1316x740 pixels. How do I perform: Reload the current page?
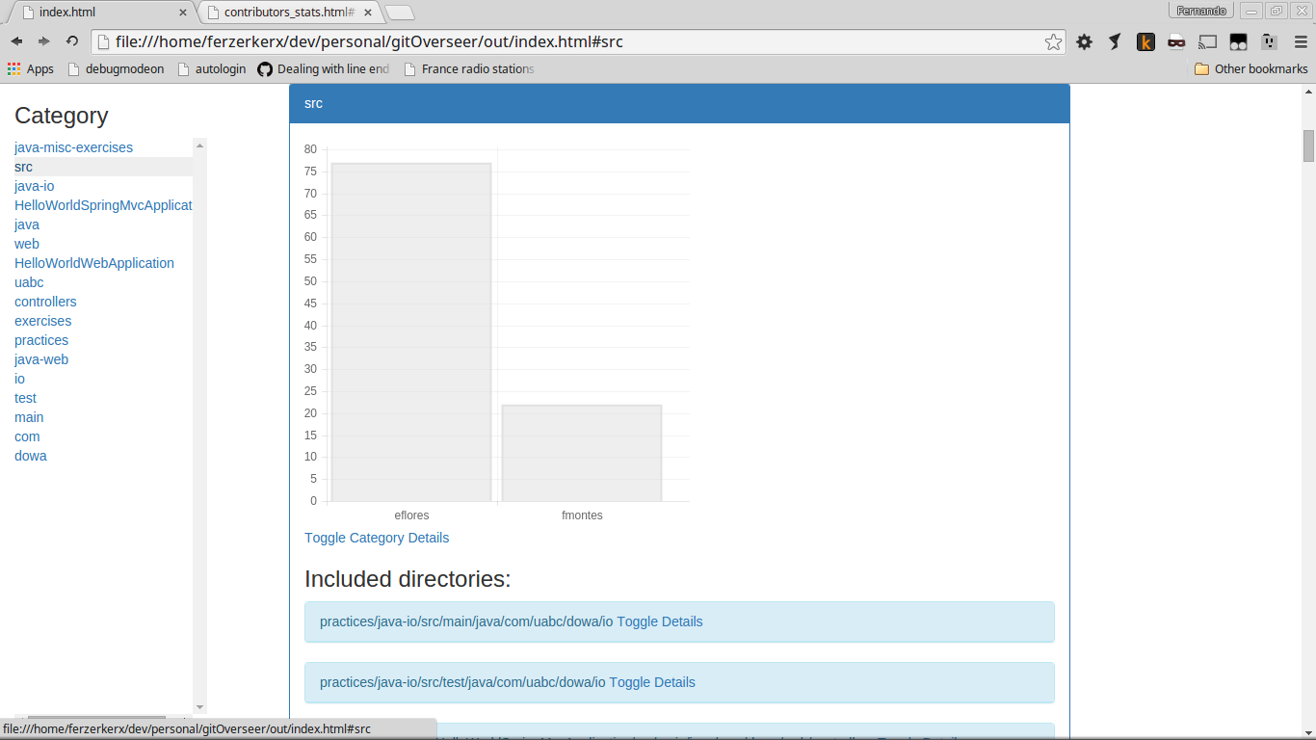[x=71, y=41]
